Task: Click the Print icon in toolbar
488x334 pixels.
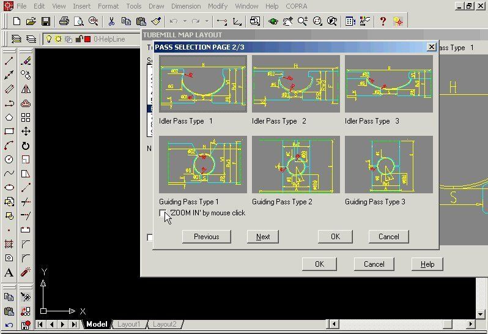Action: pos(64,21)
